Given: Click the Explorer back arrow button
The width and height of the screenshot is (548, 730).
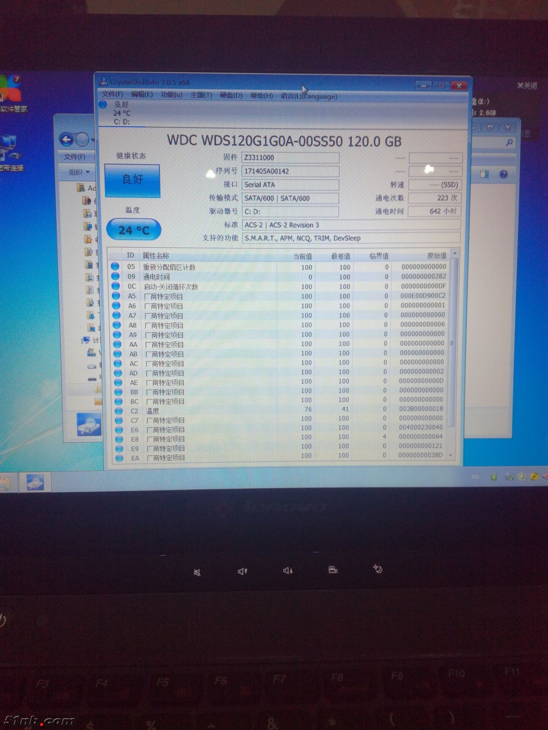Looking at the screenshot, I should pyautogui.click(x=67, y=140).
